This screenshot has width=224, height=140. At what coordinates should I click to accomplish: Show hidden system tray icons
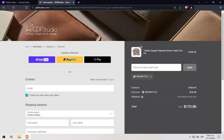(190, 137)
